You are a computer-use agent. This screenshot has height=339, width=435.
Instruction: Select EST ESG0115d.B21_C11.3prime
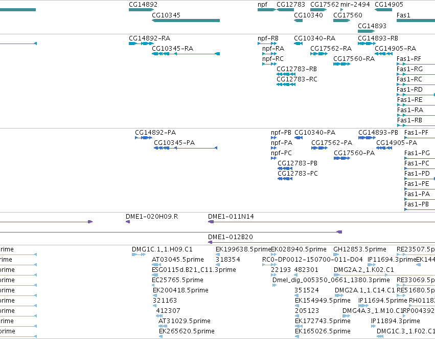click(155, 275)
